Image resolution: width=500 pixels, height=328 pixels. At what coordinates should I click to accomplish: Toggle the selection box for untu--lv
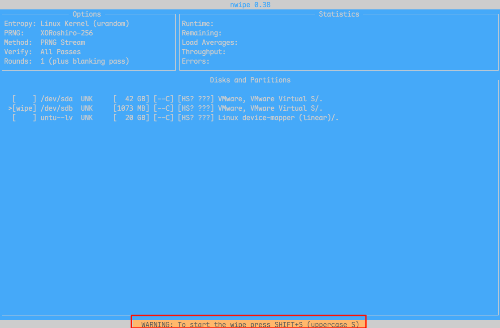pyautogui.click(x=25, y=118)
